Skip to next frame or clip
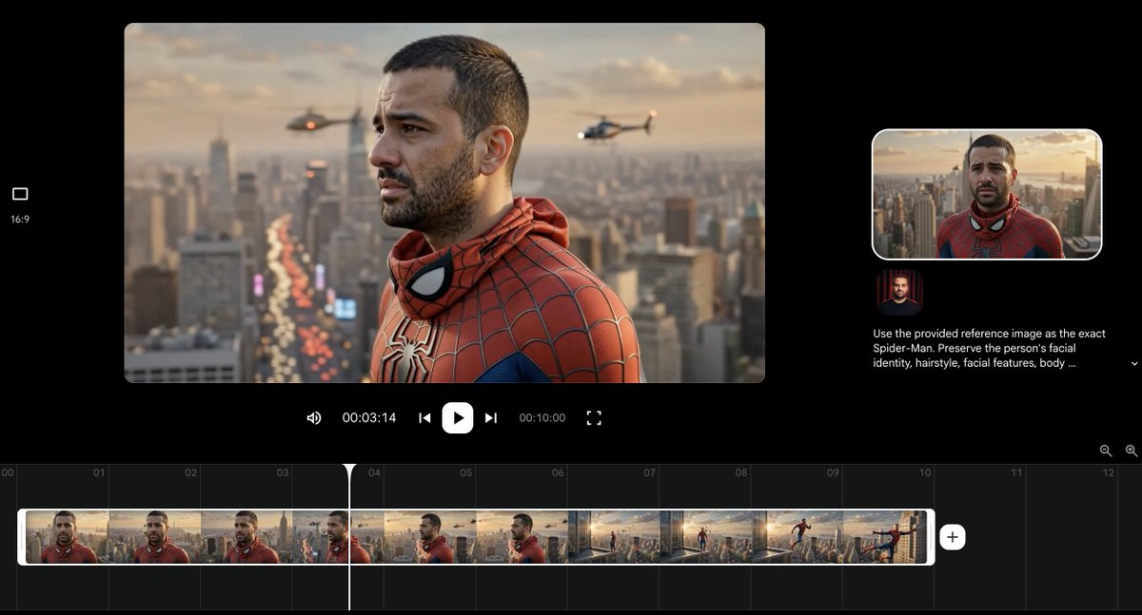 (x=491, y=418)
